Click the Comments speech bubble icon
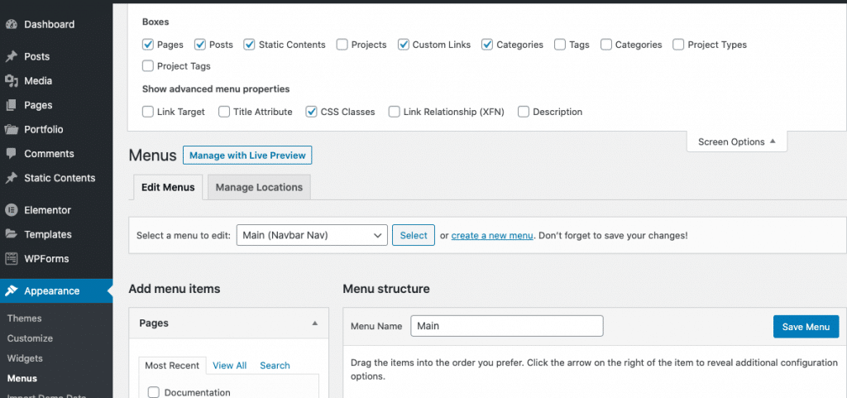 pos(12,154)
